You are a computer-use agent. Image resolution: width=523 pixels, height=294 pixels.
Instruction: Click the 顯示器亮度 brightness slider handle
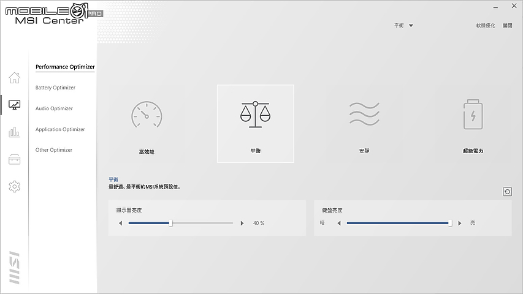[x=170, y=223]
